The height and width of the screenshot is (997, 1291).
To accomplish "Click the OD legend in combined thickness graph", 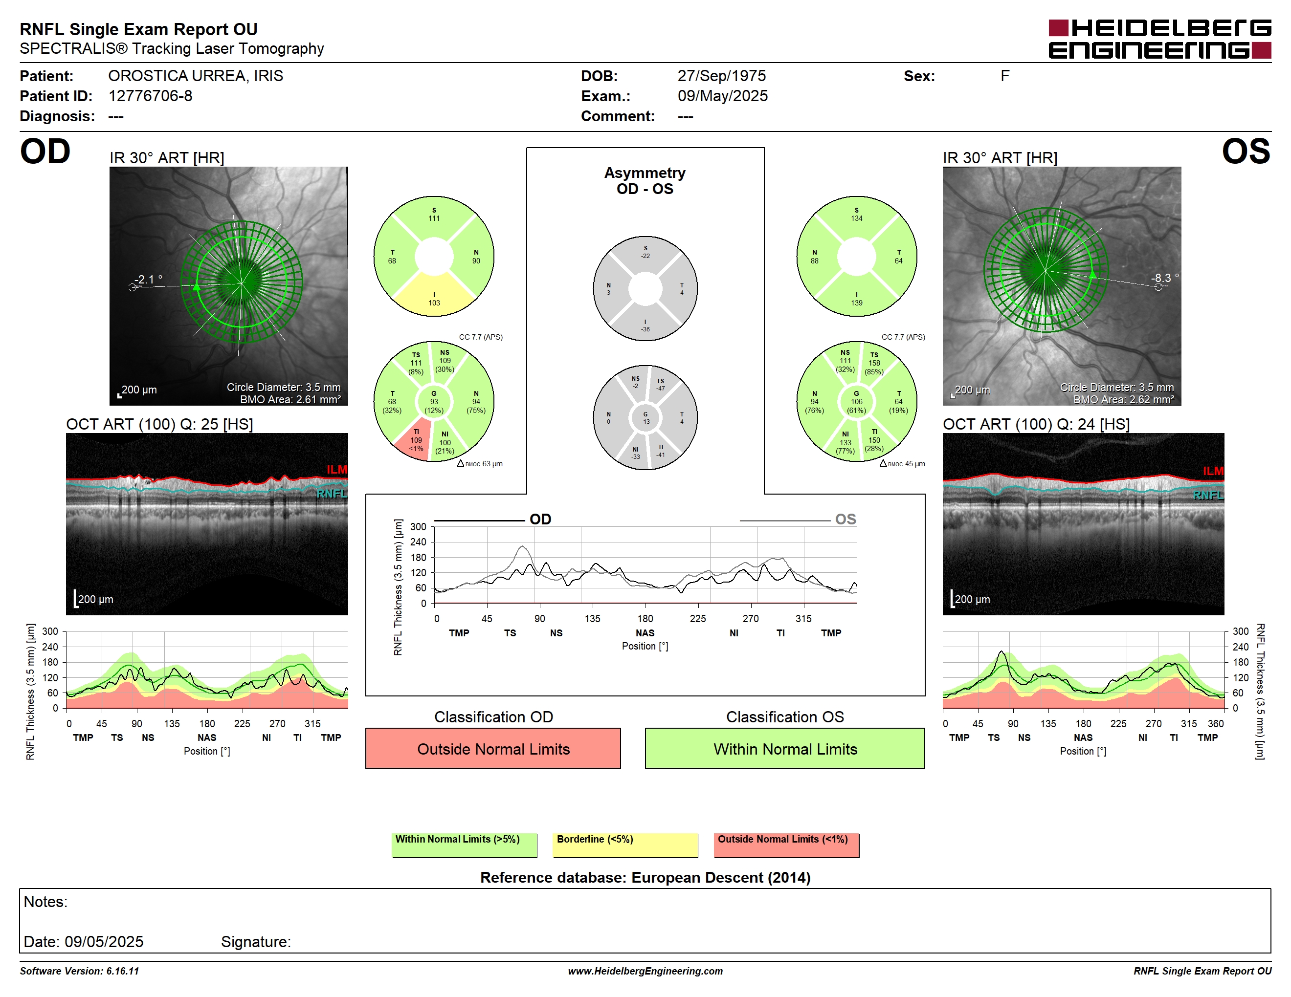I will point(493,519).
